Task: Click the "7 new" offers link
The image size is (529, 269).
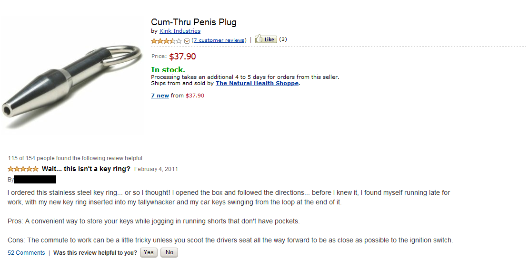Action: click(x=160, y=96)
